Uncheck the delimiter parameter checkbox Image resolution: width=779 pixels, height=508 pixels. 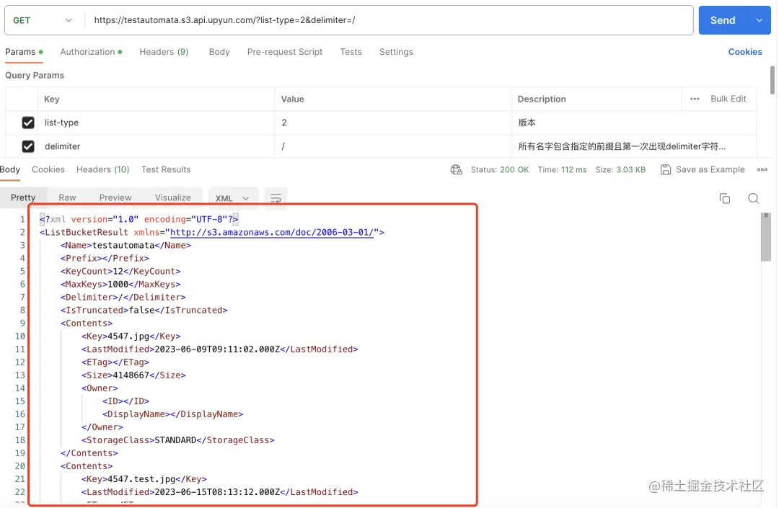(x=28, y=146)
